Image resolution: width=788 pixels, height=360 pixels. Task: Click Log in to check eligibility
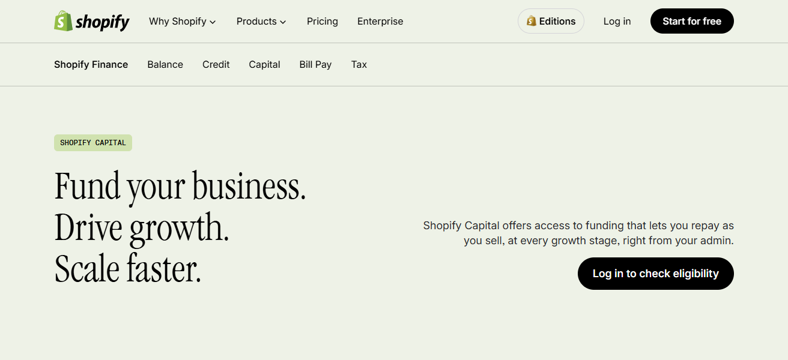(655, 273)
